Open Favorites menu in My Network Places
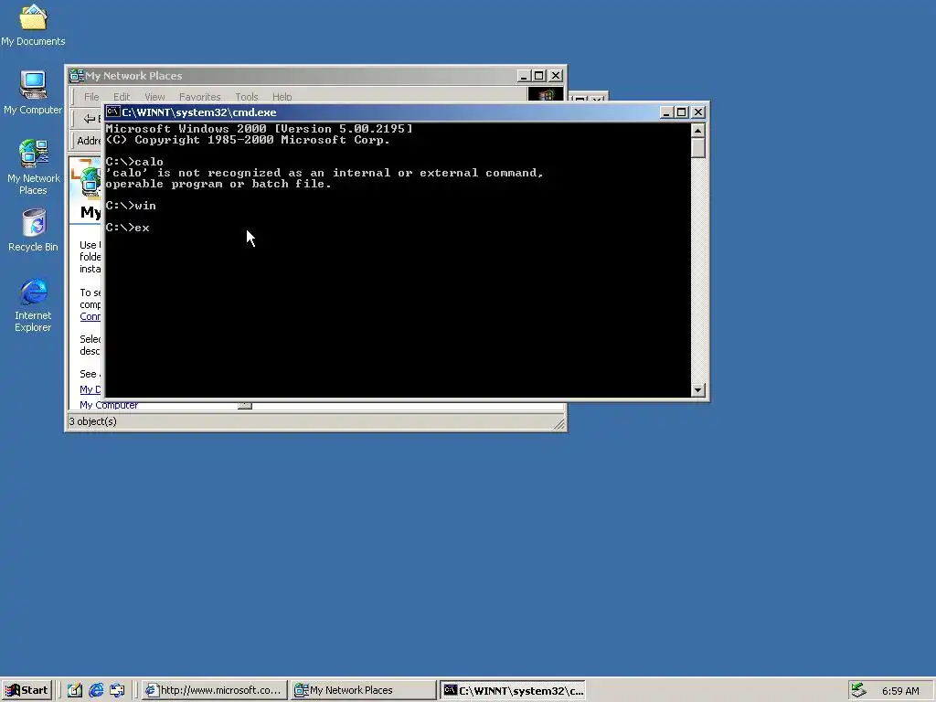This screenshot has height=702, width=936. [199, 97]
